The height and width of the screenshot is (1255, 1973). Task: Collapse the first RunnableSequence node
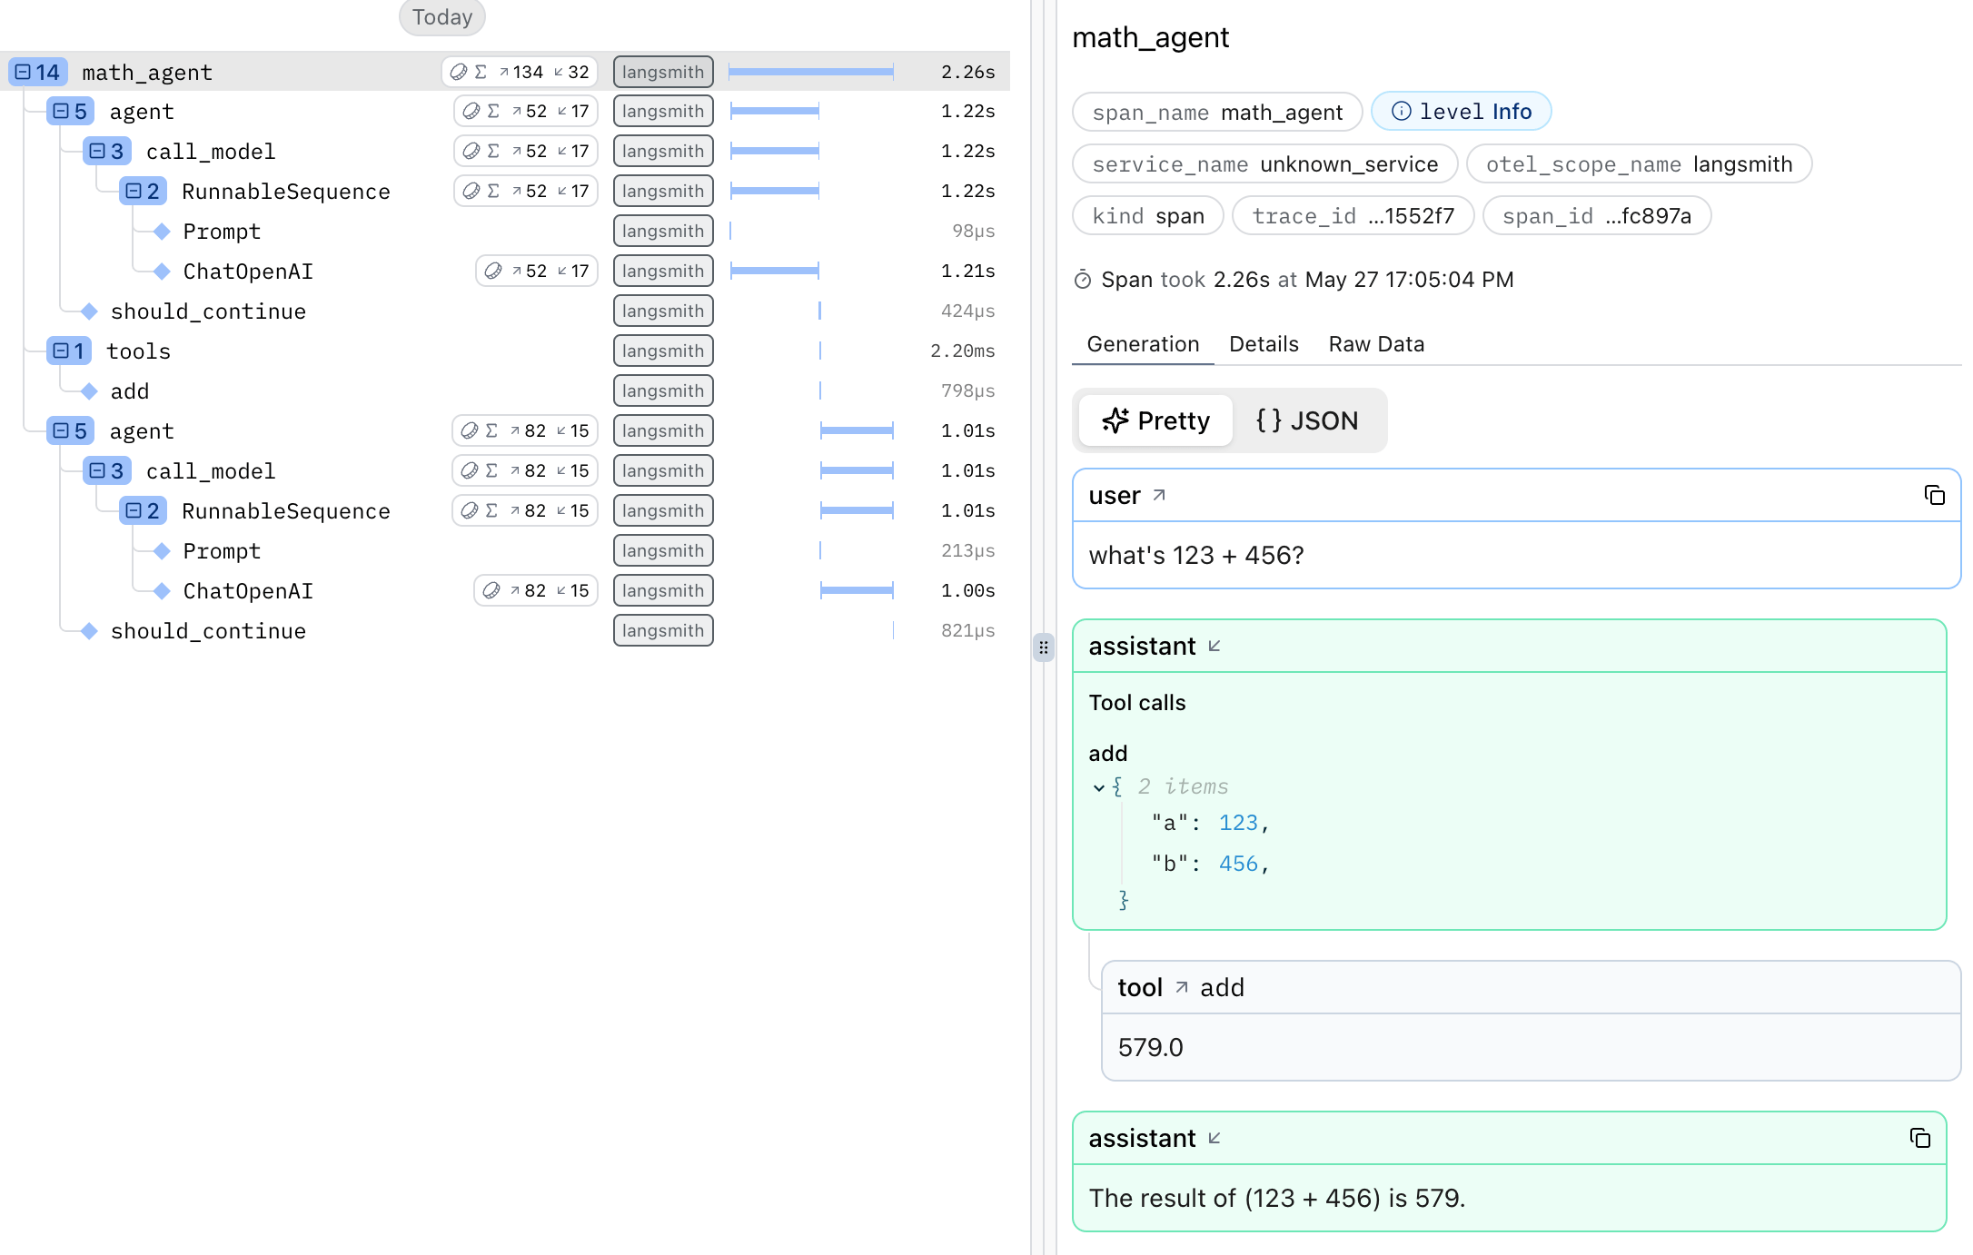point(134,192)
